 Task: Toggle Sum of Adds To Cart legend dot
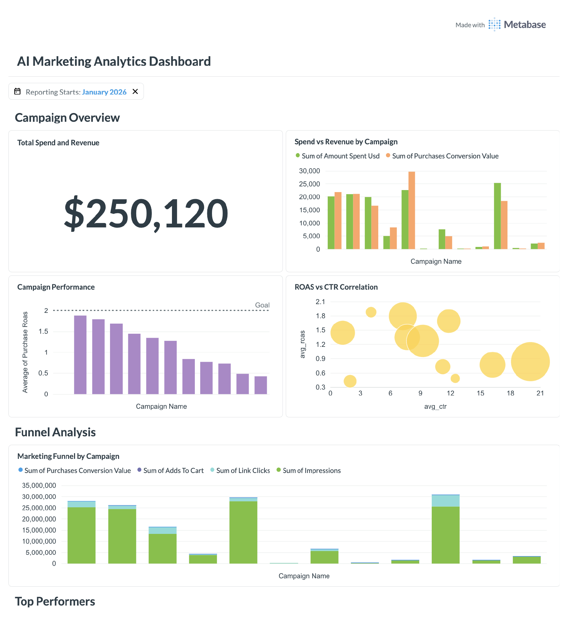point(139,470)
